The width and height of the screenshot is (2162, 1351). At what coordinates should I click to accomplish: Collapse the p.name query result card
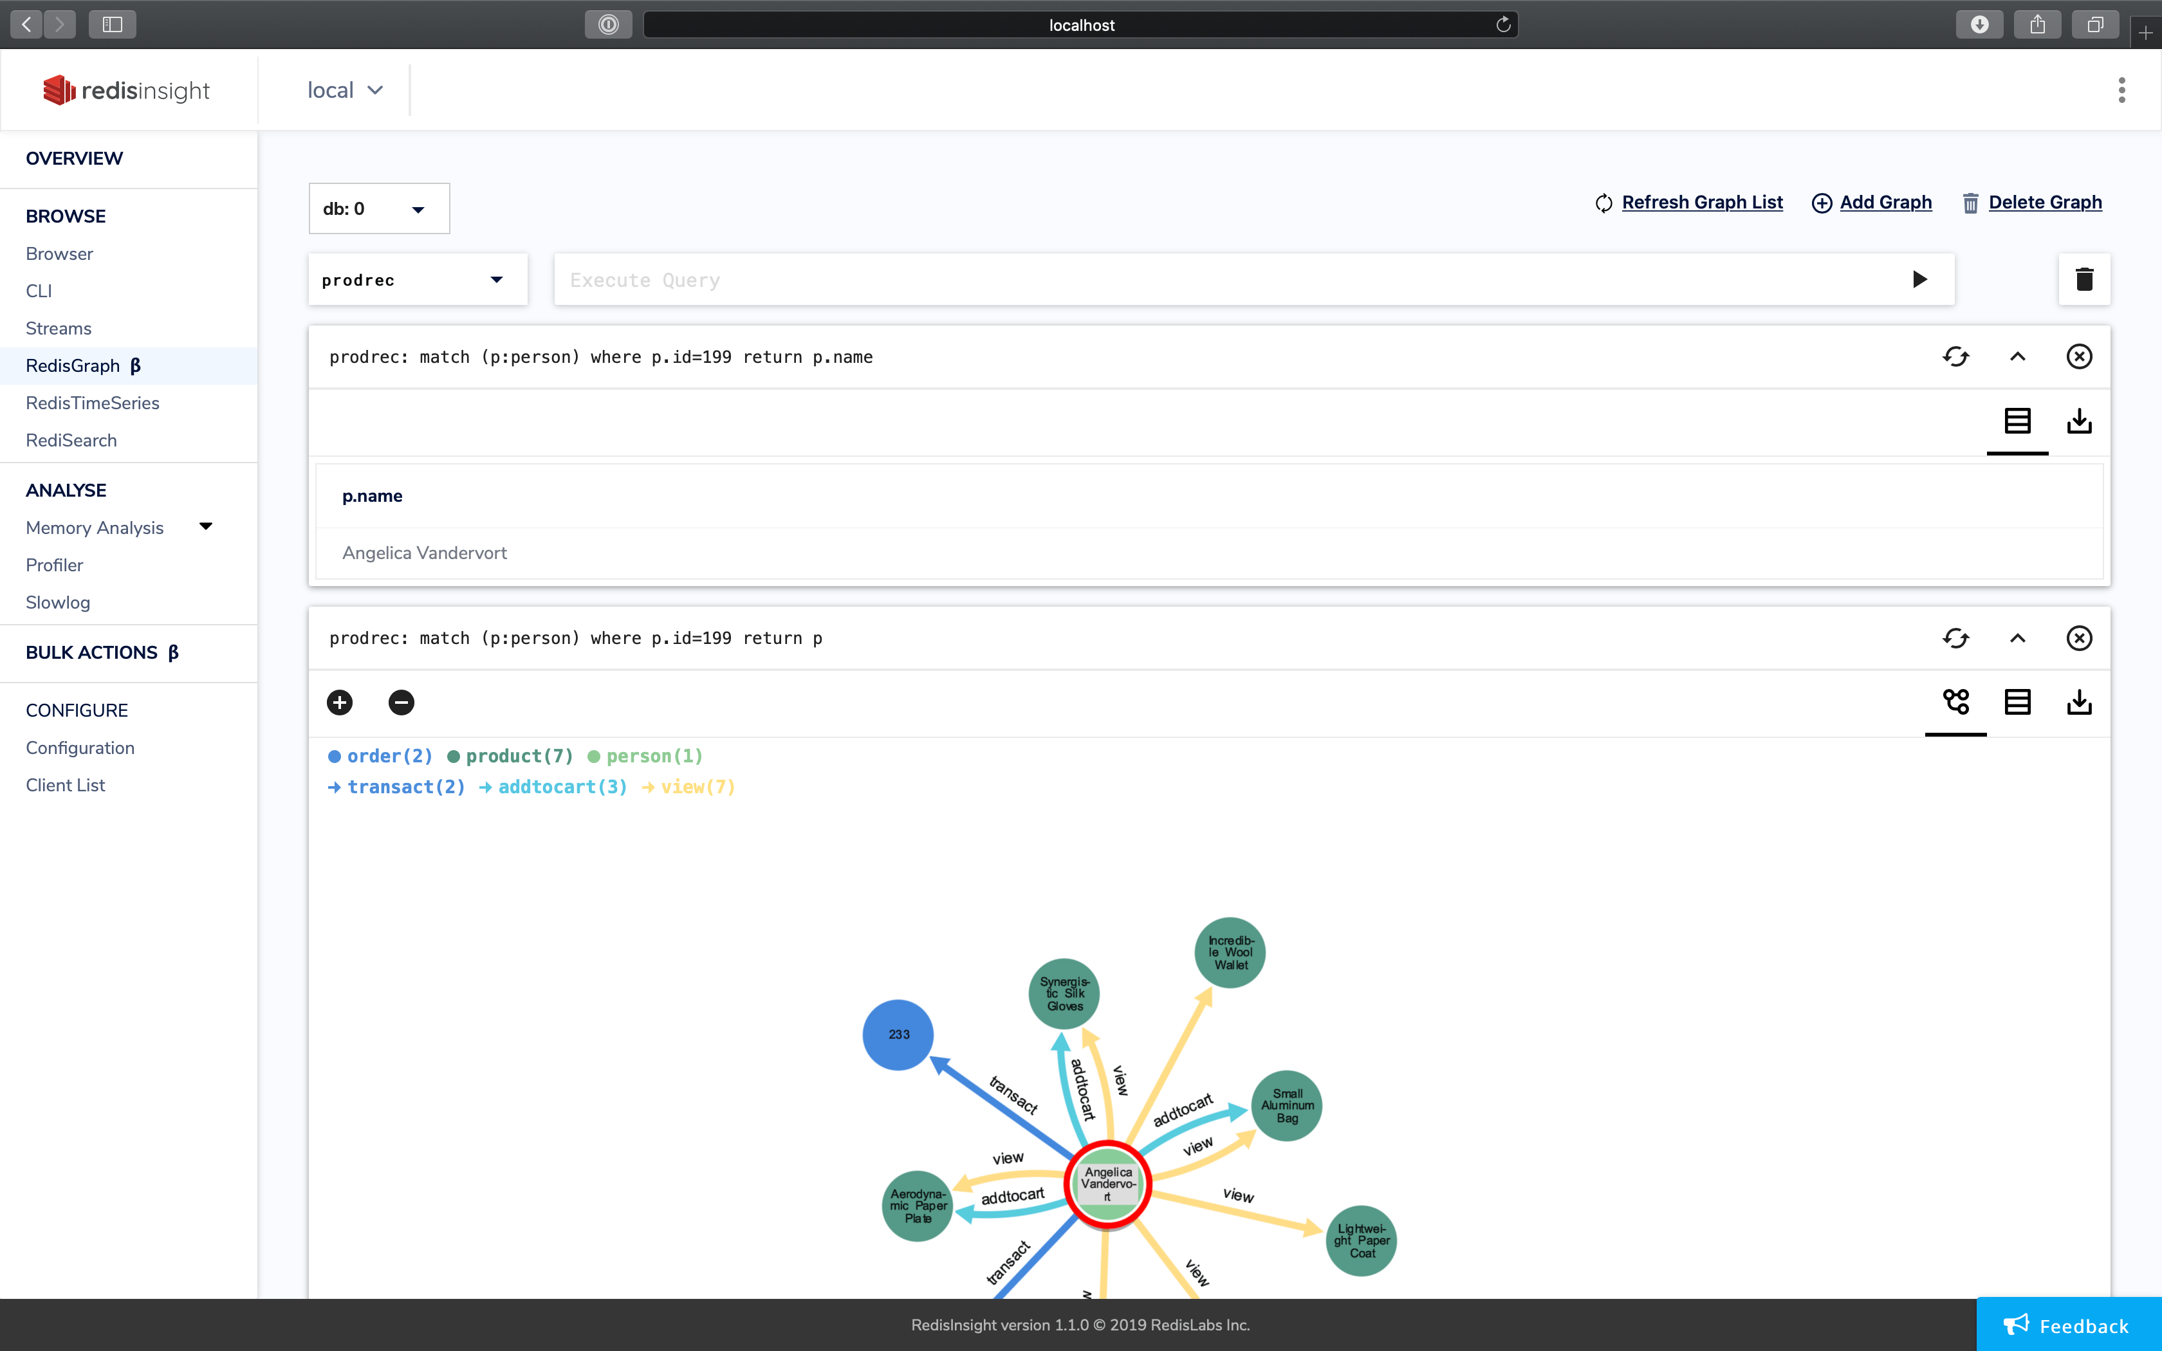tap(2017, 356)
